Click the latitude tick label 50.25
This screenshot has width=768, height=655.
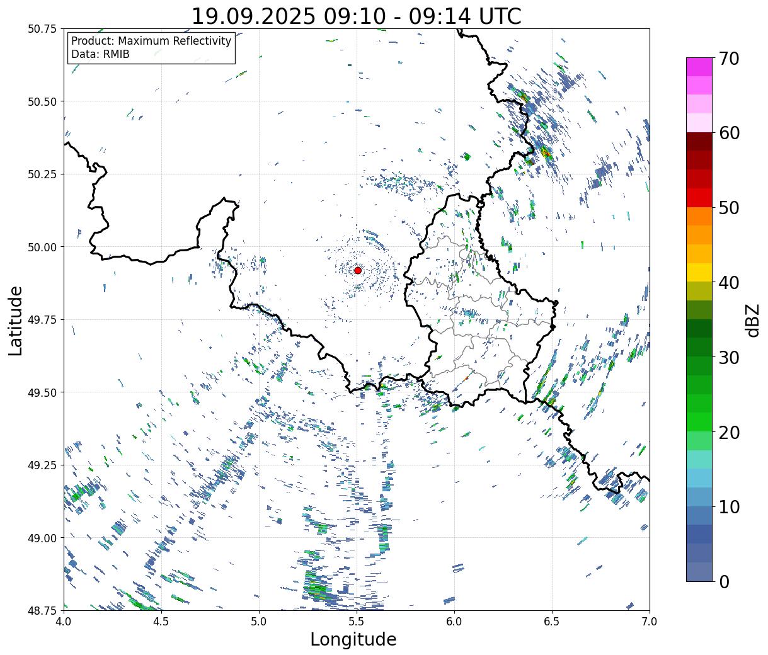pyautogui.click(x=42, y=174)
